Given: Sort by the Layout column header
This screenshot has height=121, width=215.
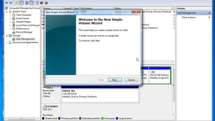Looking at the screenshot, I should click(x=67, y=8).
